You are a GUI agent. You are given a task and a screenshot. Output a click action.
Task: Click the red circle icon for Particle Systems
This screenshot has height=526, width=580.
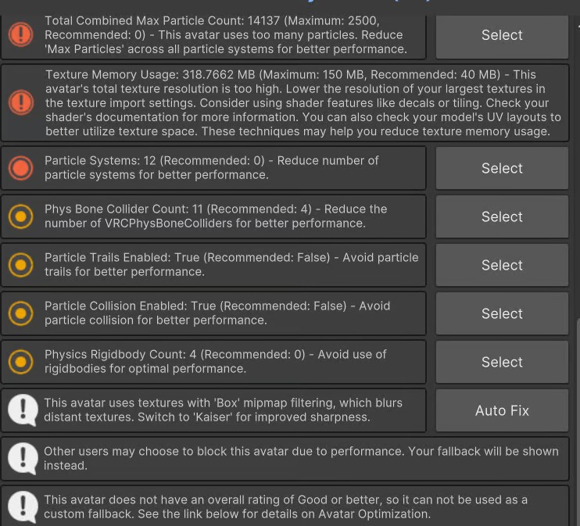pyautogui.click(x=20, y=168)
